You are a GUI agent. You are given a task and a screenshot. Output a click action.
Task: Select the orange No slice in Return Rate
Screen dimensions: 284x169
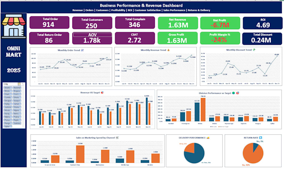(252, 155)
